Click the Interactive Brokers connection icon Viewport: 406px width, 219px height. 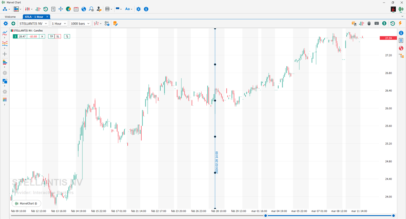point(393,9)
